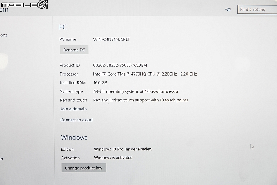Click the 'Pen and touch' label
This screenshot has height=185, width=277.
[x=73, y=100]
